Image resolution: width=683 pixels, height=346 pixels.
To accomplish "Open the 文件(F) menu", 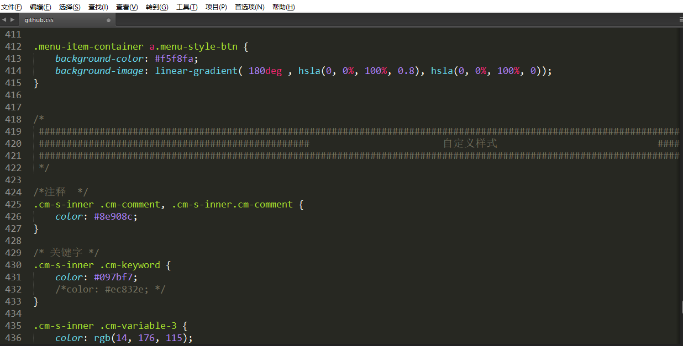I will pyautogui.click(x=12, y=7).
